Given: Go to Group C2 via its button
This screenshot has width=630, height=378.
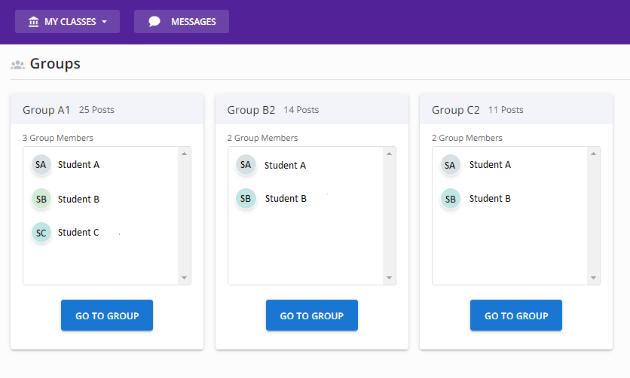Looking at the screenshot, I should tap(516, 316).
